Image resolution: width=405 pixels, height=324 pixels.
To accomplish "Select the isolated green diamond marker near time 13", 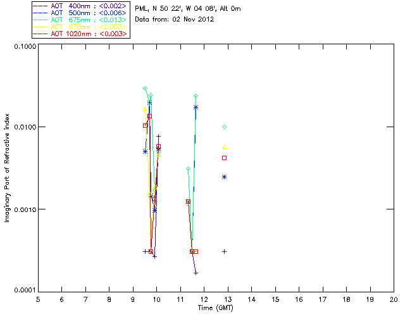I will tap(225, 127).
